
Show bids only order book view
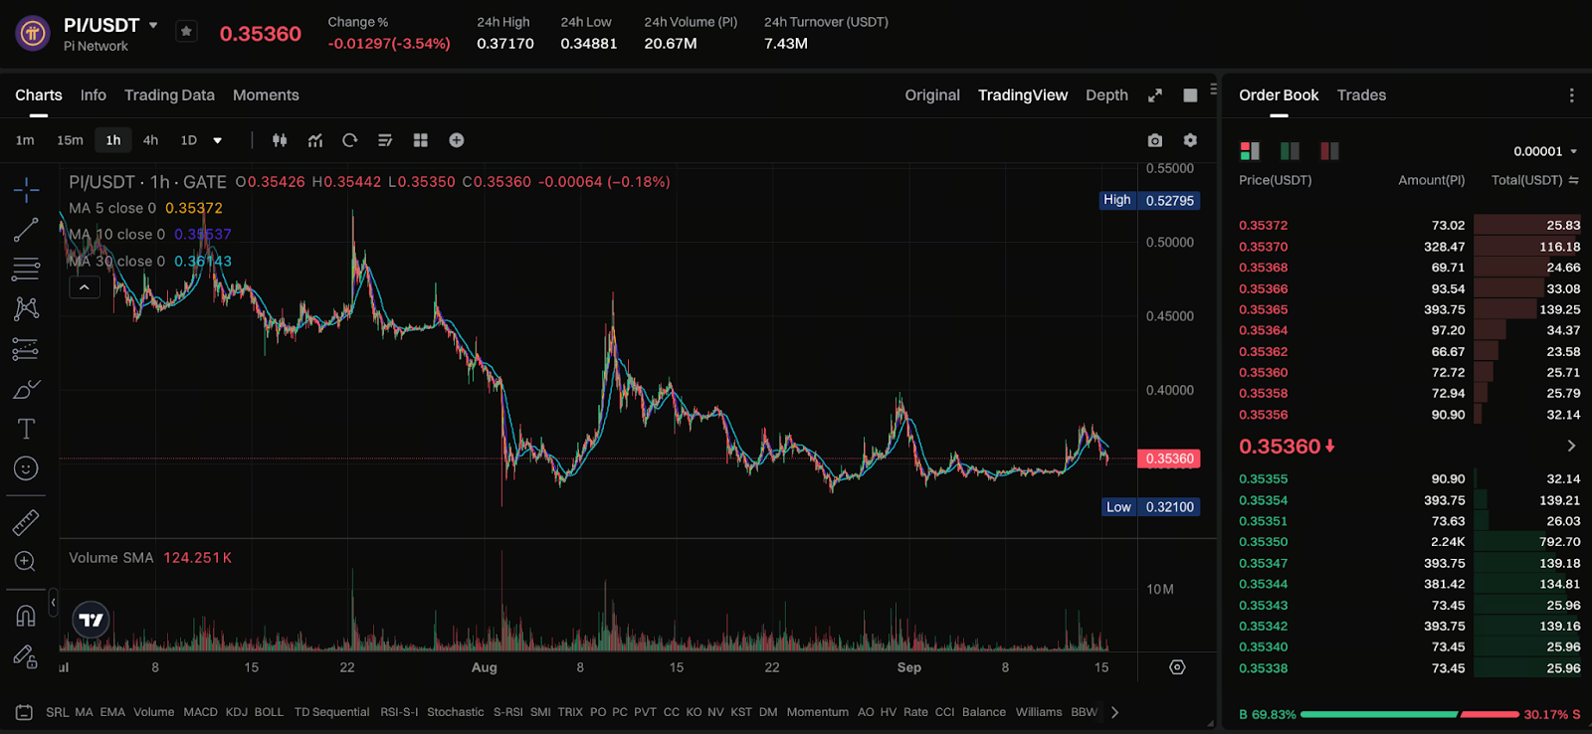[x=1290, y=151]
